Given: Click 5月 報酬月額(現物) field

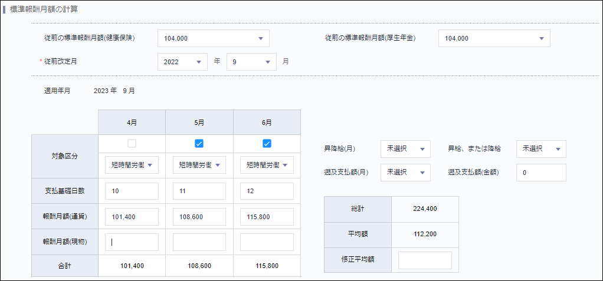Looking at the screenshot, I should (x=199, y=242).
